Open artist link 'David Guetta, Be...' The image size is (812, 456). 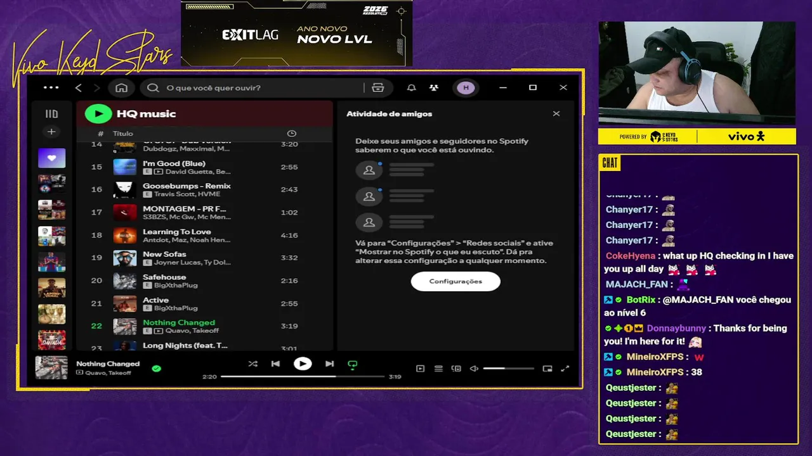coord(198,172)
